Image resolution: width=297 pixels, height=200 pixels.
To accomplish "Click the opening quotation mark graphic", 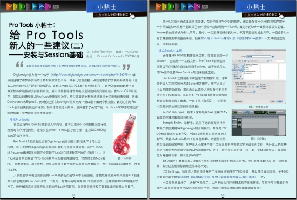I will click(19, 65).
